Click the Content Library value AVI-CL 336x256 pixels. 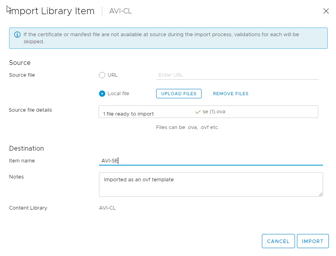107,208
